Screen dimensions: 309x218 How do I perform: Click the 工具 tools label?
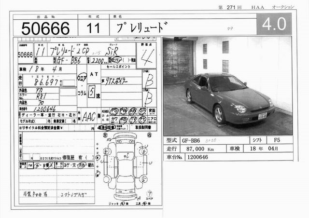[138, 204]
